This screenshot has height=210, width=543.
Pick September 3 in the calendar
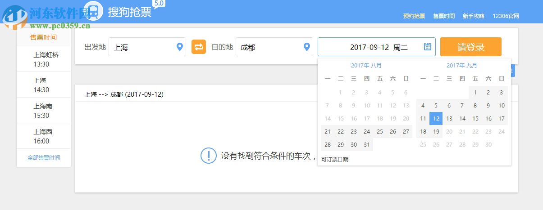(501, 93)
